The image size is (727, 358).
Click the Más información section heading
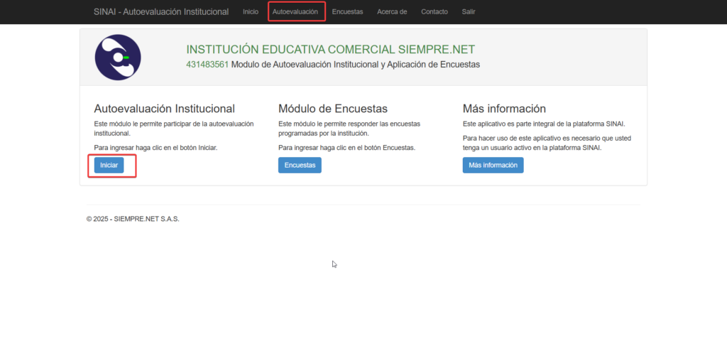coord(504,109)
